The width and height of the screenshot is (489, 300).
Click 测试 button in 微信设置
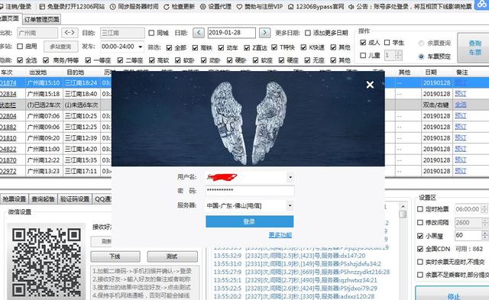pyautogui.click(x=172, y=256)
